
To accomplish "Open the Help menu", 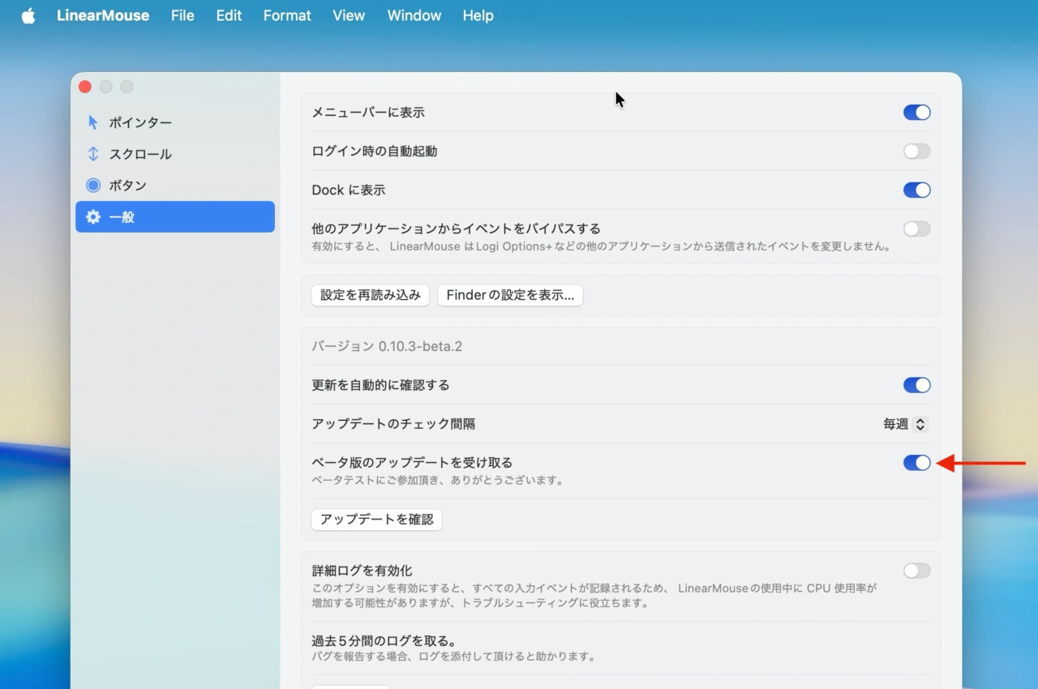I will 478,15.
